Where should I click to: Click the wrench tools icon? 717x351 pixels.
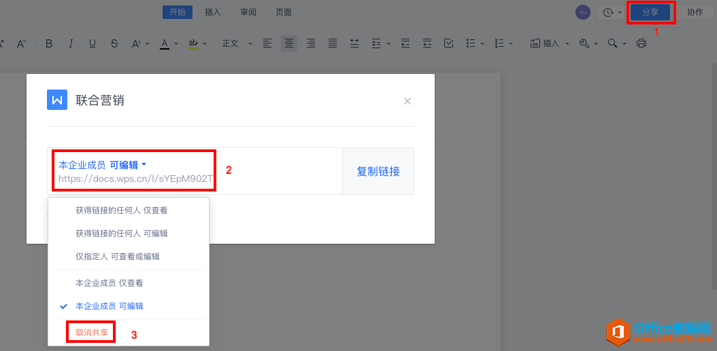pos(584,43)
